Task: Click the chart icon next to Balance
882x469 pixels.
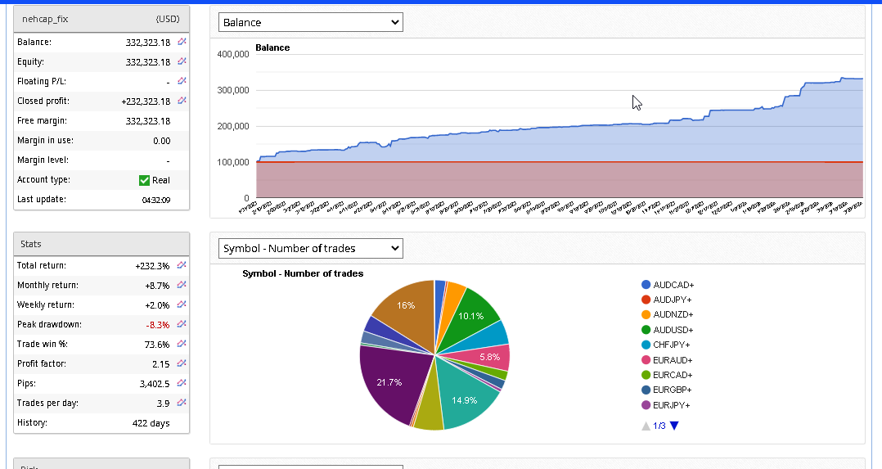Action: [x=182, y=42]
